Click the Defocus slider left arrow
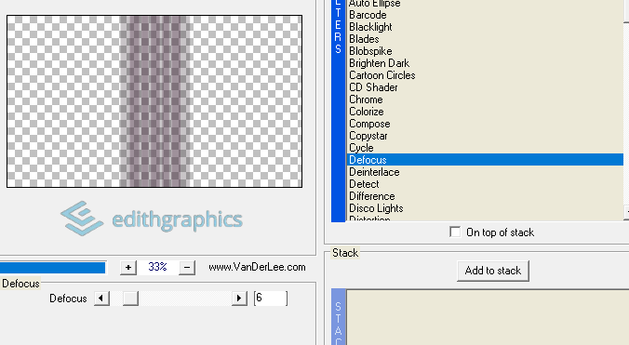This screenshot has width=629, height=345. [101, 299]
